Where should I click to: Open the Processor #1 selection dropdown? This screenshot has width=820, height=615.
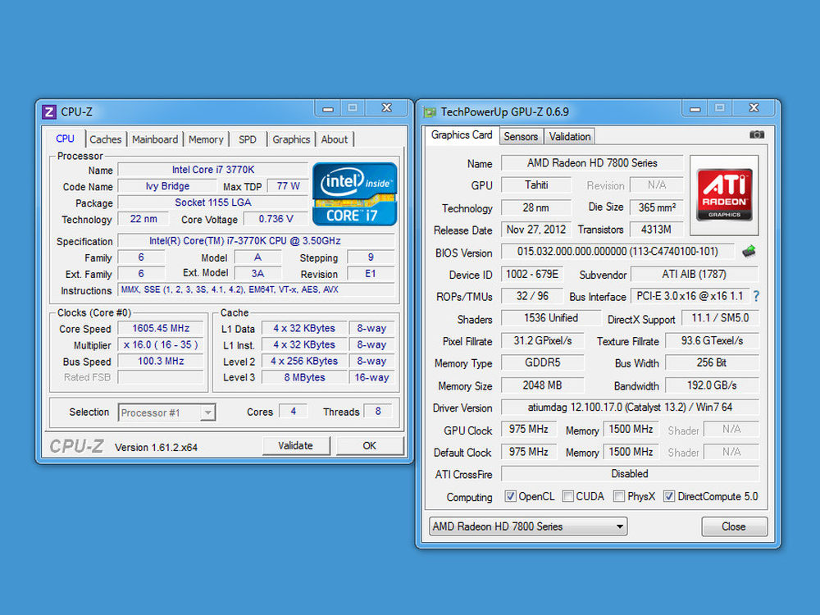pyautogui.click(x=166, y=412)
